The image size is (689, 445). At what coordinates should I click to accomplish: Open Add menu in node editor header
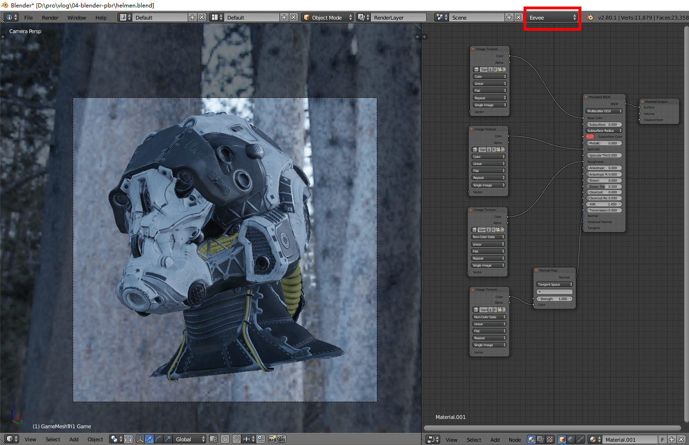pos(495,440)
